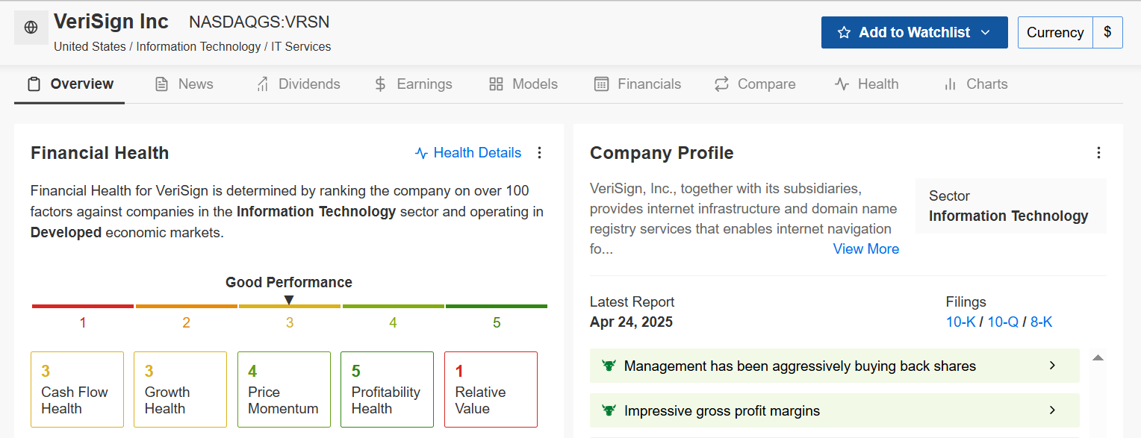Click the red segment 1 of performance scale
Screen dimensions: 1141x438
[83, 306]
